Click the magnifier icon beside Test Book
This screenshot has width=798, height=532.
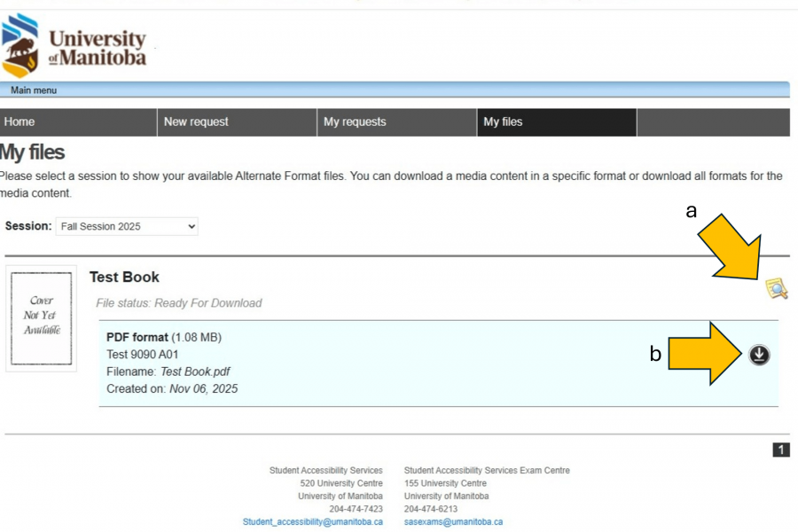[777, 288]
